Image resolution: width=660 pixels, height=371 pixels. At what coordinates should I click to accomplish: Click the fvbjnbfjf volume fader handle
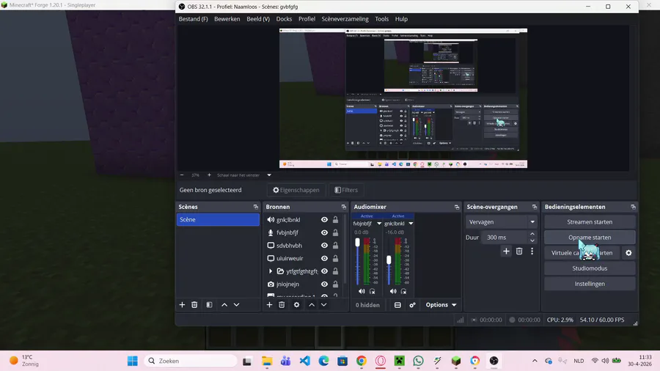[357, 242]
